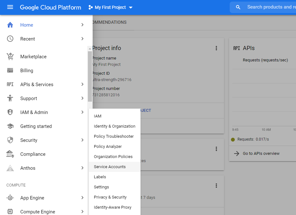
Task: Open the My First Project dropdown
Action: tap(110, 7)
